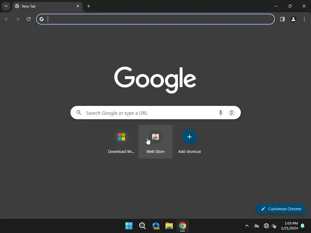Click the magnifier icon in search box
Screen dimensions: 311x233
pyautogui.click(x=79, y=113)
